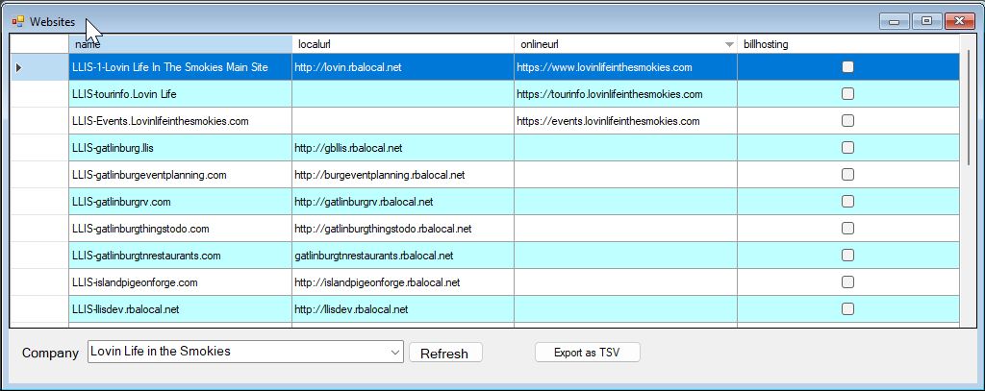Screen dimensions: 985x391
Task: Toggle billhosting for LLIS-tourinfo.Lovin Life
Action: [x=847, y=93]
